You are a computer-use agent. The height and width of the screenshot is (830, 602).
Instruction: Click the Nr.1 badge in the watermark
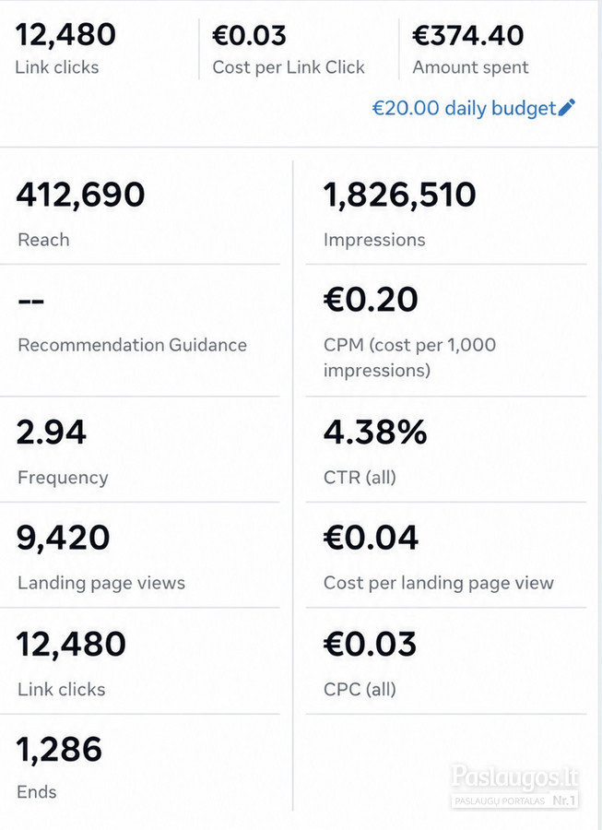[563, 800]
